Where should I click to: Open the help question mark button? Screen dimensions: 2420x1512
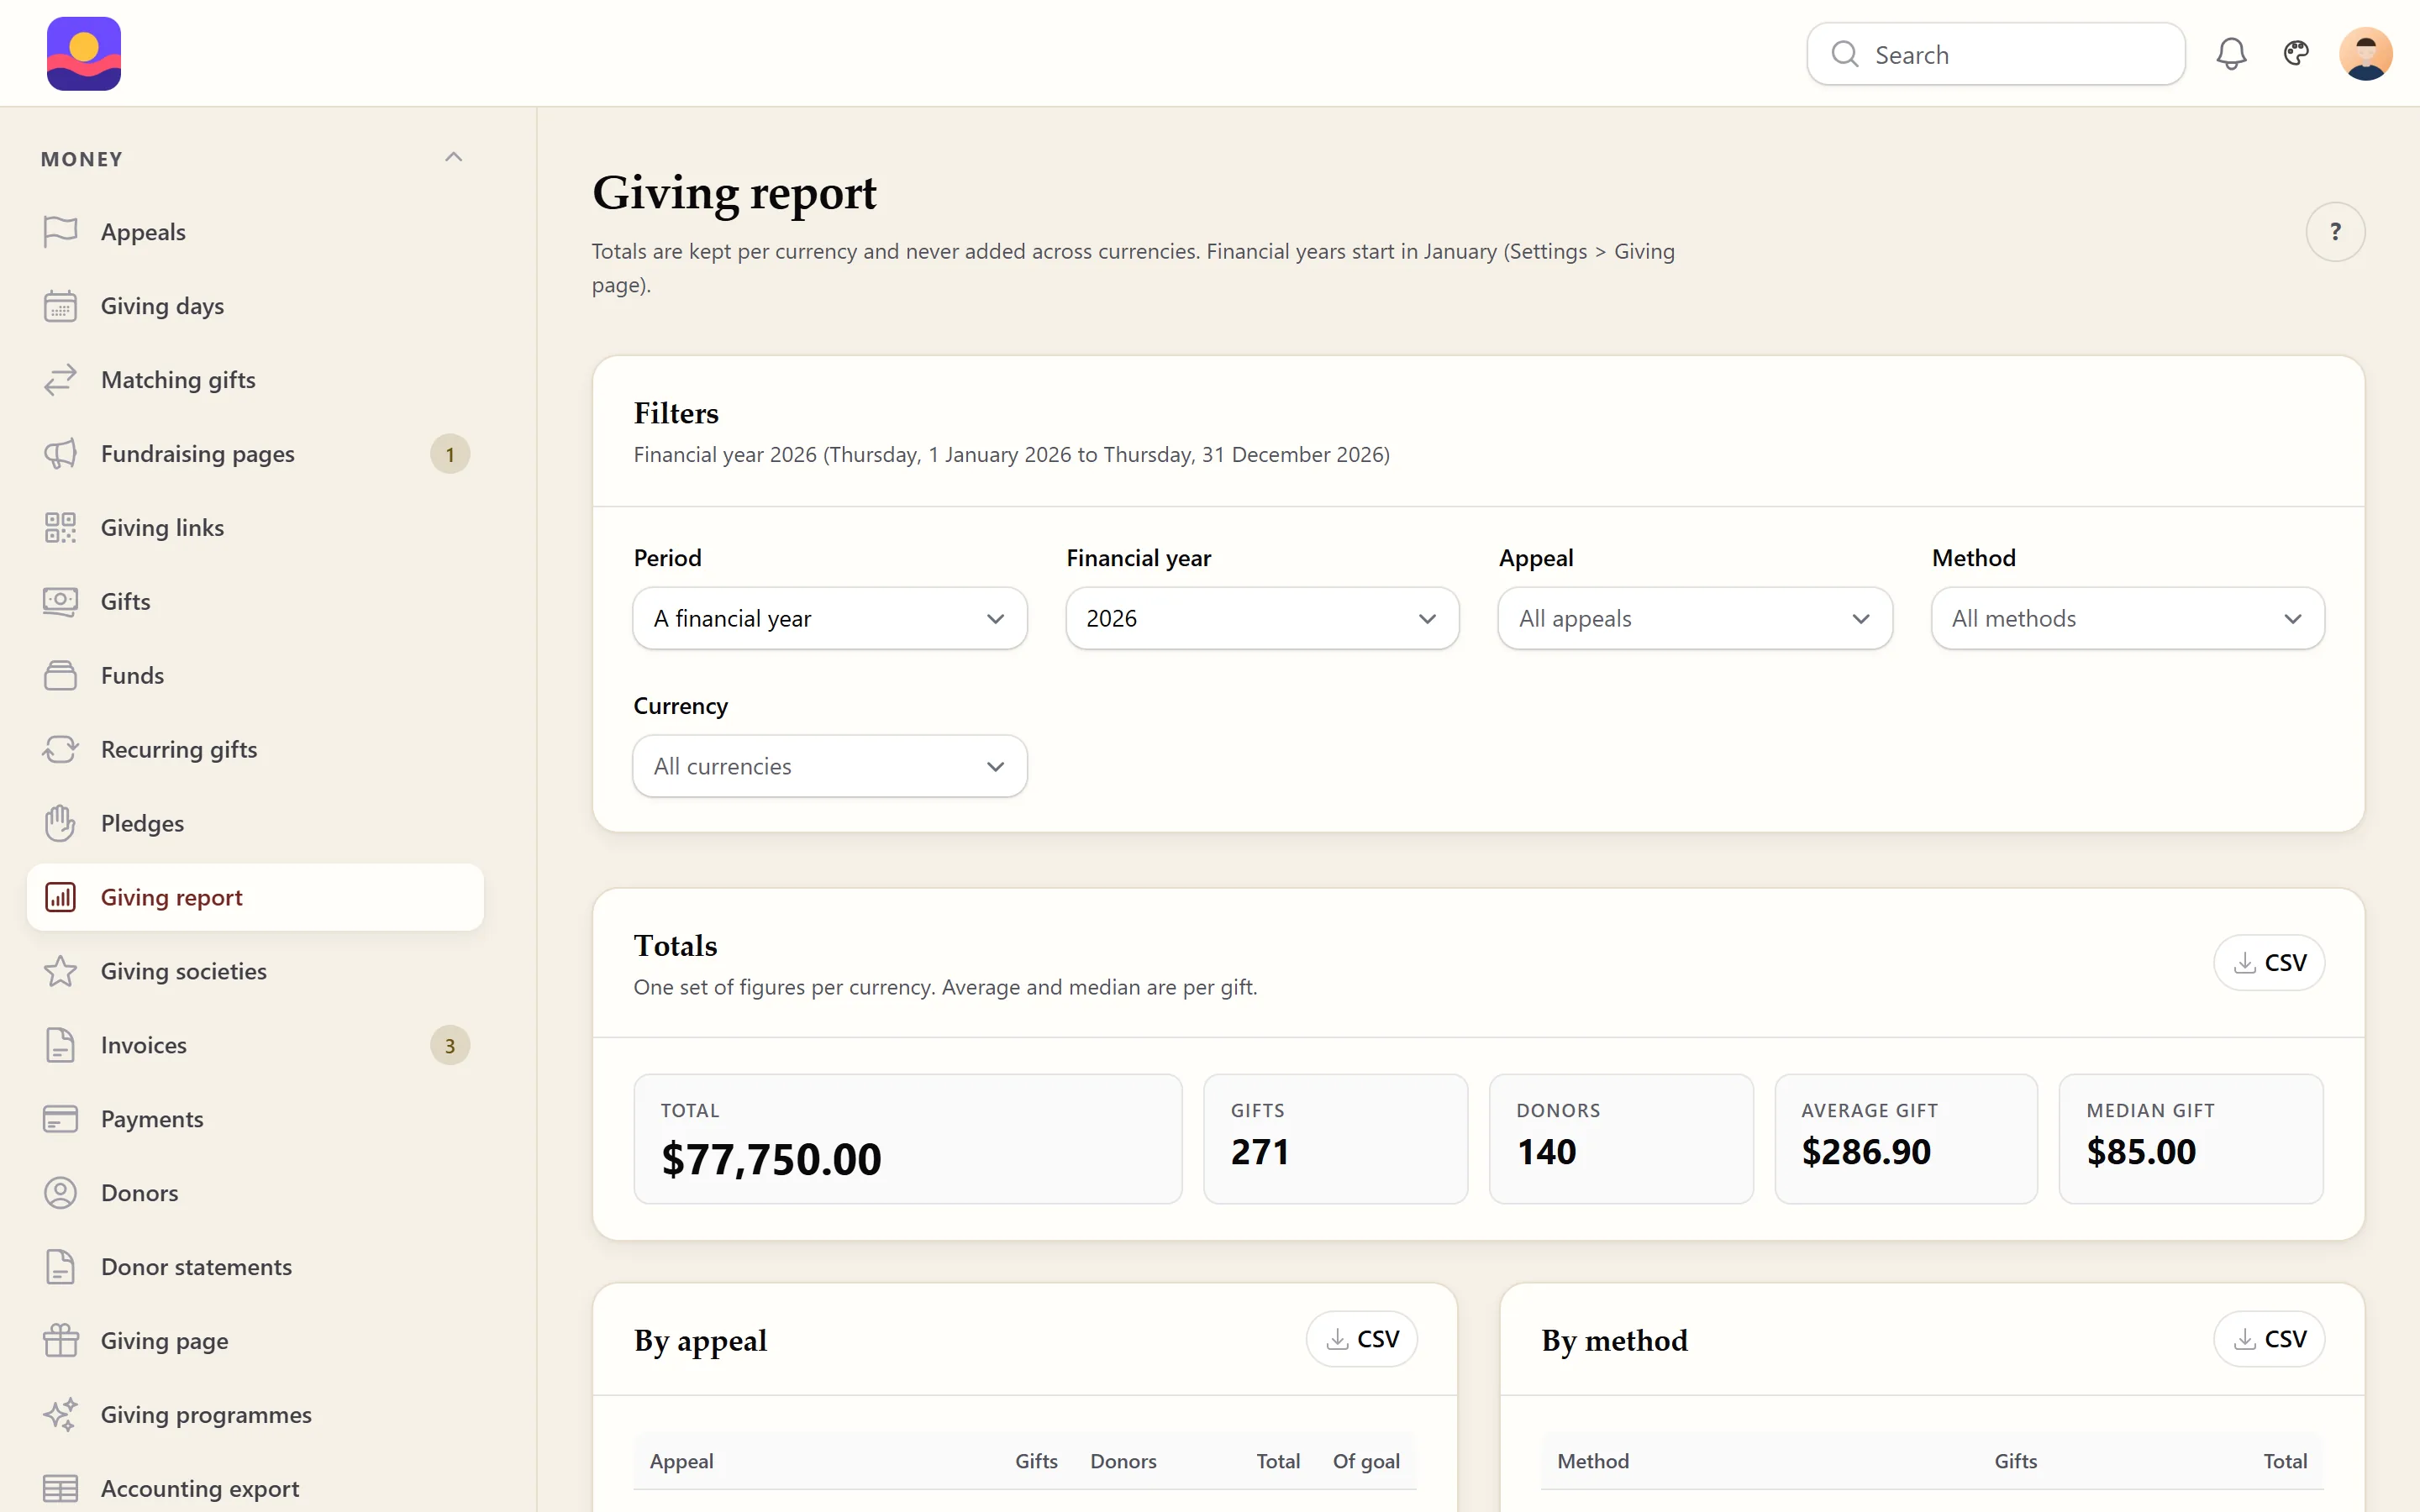pos(2335,232)
